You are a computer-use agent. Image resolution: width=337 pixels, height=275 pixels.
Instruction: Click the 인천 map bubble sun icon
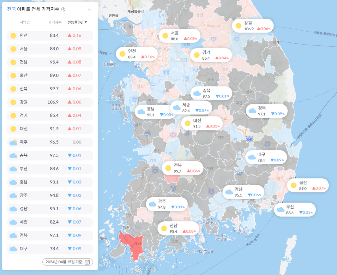coord(122,54)
